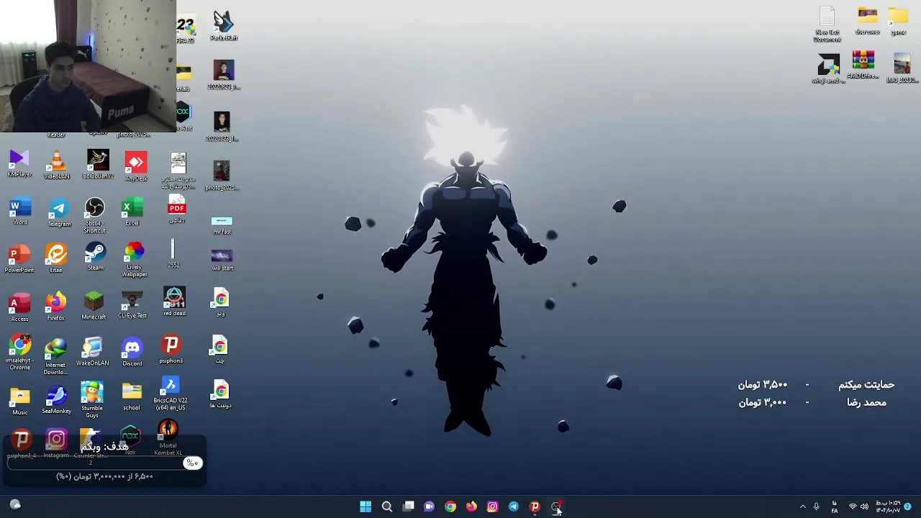Select the photo_2025 image thumbnail on desktop
921x518 pixels.
(221, 176)
